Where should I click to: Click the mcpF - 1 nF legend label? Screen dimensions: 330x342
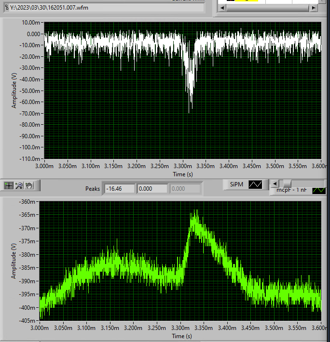(291, 190)
